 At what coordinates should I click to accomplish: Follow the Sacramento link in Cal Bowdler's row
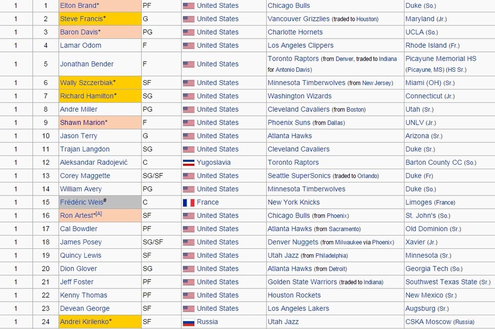pyautogui.click(x=344, y=229)
